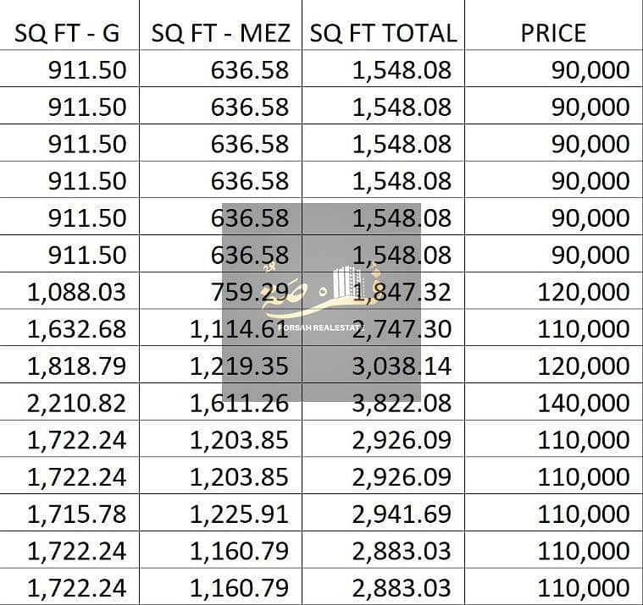This screenshot has width=643, height=605.
Task: Select the 2,210.82 ground floor cell
Action: (69, 402)
